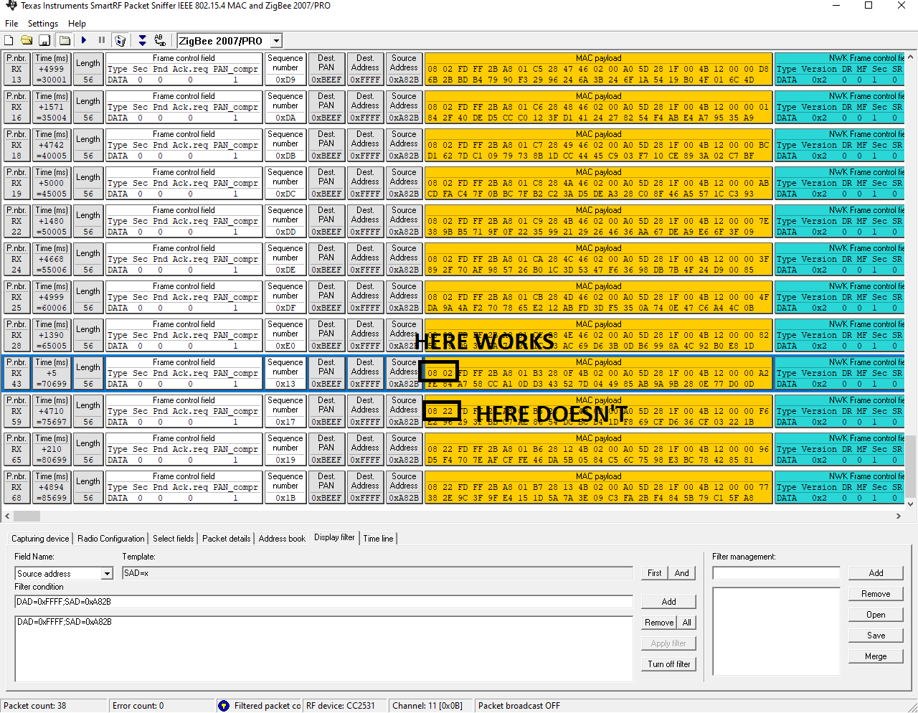Viewport: 918px width, 713px height.
Task: Click Remove beside the All button
Action: tap(659, 623)
